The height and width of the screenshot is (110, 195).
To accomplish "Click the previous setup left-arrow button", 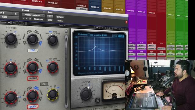I will [97, 28].
